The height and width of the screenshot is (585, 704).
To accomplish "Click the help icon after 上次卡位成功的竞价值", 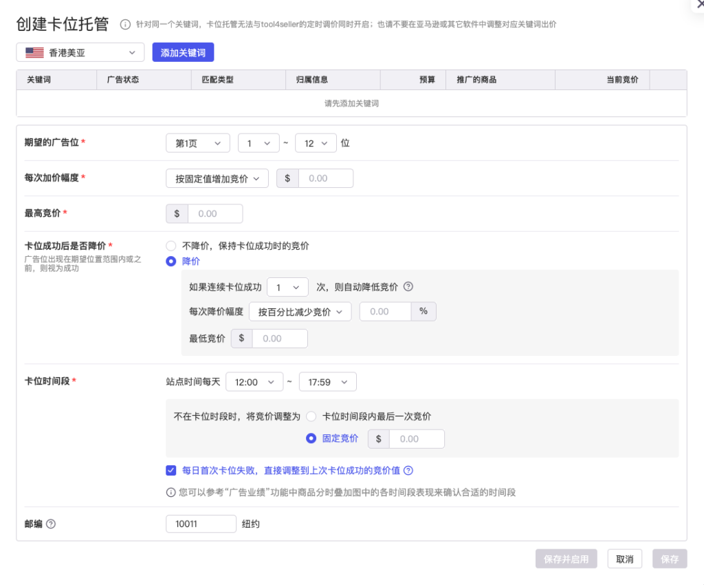I will tap(408, 471).
